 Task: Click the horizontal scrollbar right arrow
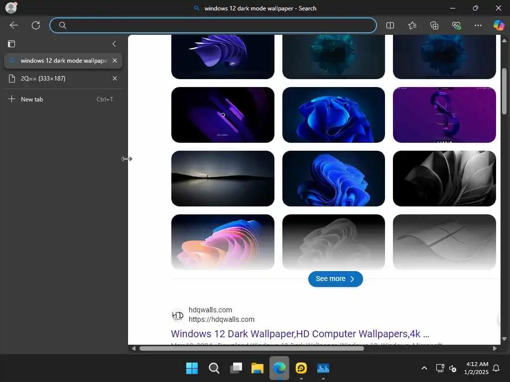tap(495, 349)
